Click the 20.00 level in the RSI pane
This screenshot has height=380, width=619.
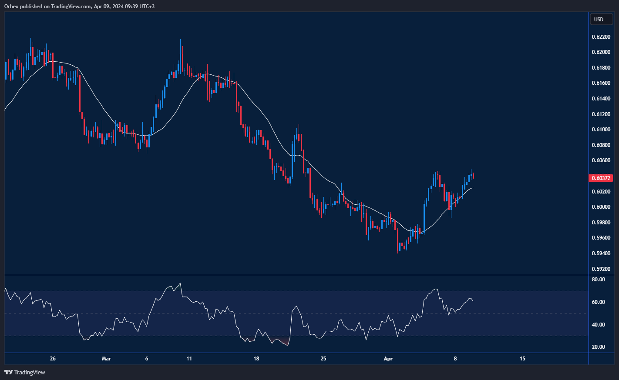click(598, 347)
